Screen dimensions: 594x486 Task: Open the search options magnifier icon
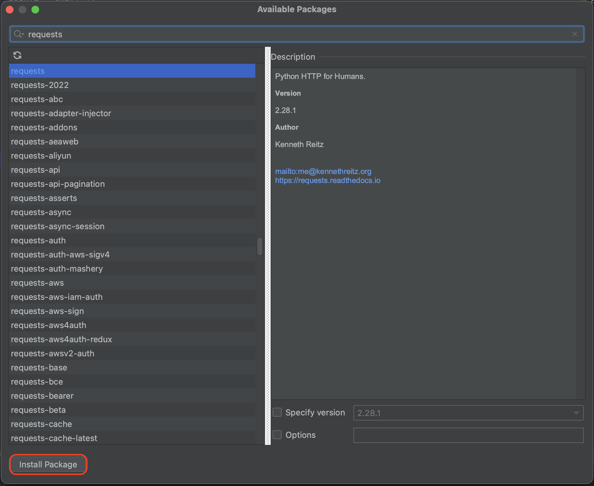click(19, 34)
